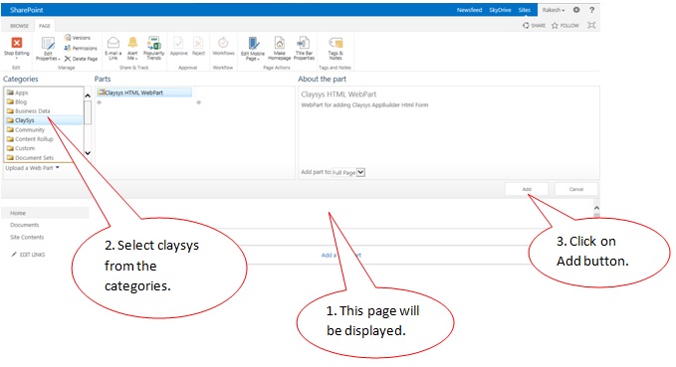This screenshot has width=676, height=367.
Task: Click categories list scroll up arrow
Action: 88,95
